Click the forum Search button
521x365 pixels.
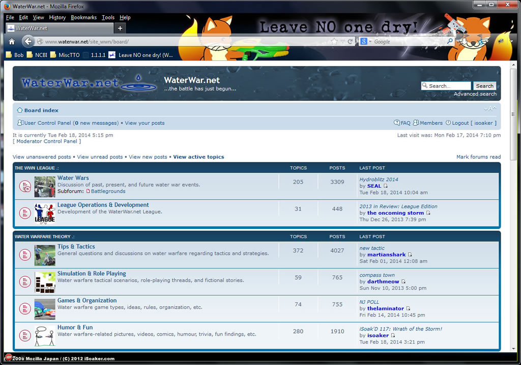click(x=484, y=86)
